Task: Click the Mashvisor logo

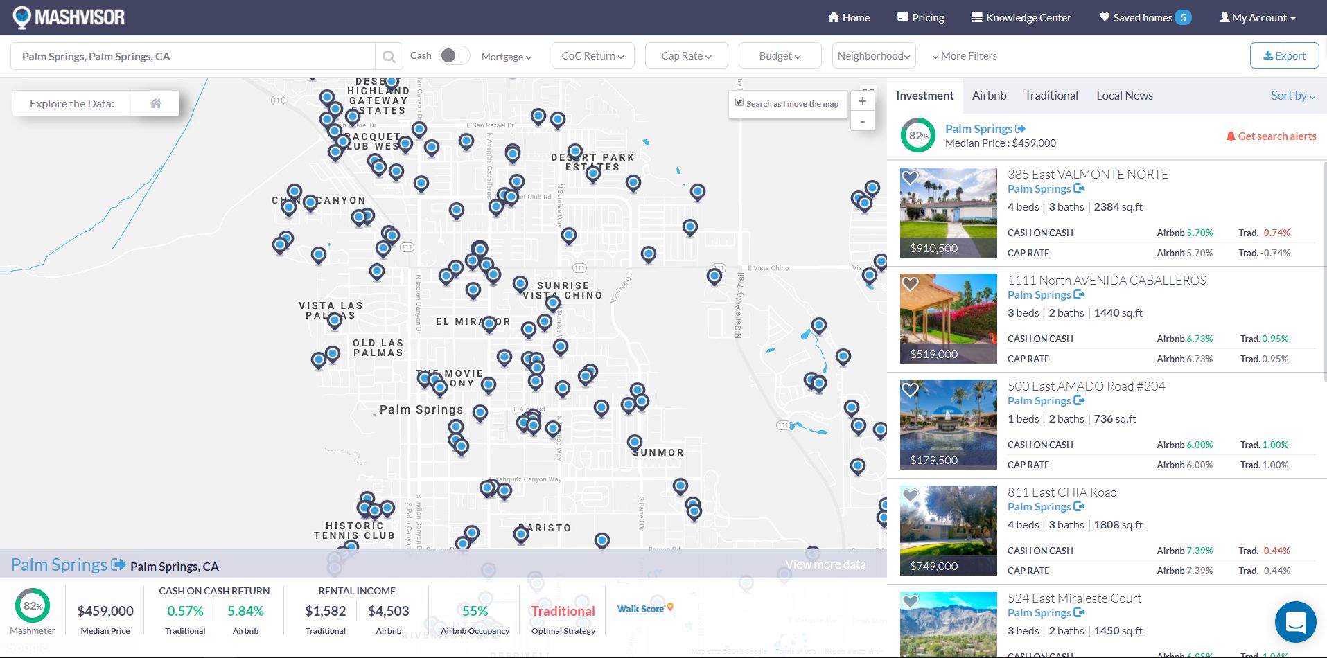Action: click(x=69, y=17)
